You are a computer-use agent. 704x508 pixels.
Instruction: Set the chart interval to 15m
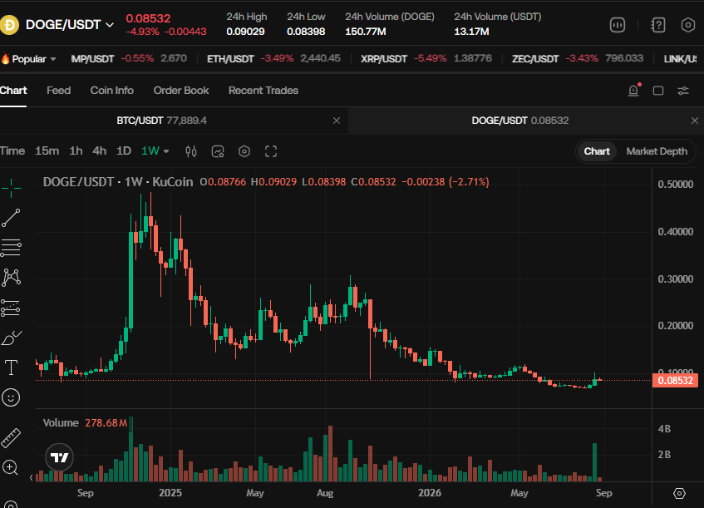47,151
